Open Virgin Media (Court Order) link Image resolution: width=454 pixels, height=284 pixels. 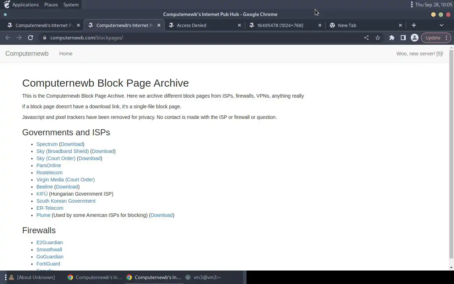click(x=65, y=180)
